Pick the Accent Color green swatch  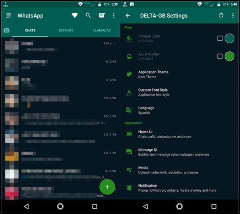229,56
